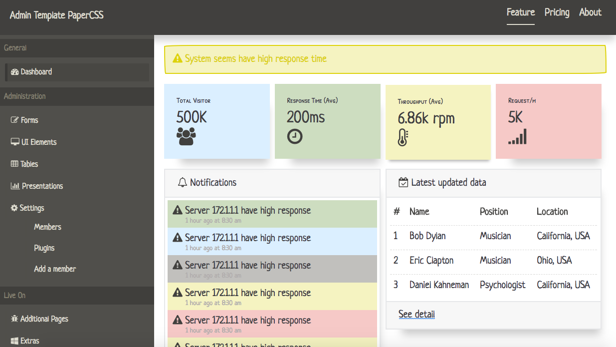Click the Request/m signal bars icon

517,137
